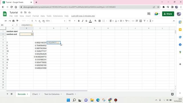Open Google Calendar side panel icon
The image size is (183, 103).
(180, 22)
